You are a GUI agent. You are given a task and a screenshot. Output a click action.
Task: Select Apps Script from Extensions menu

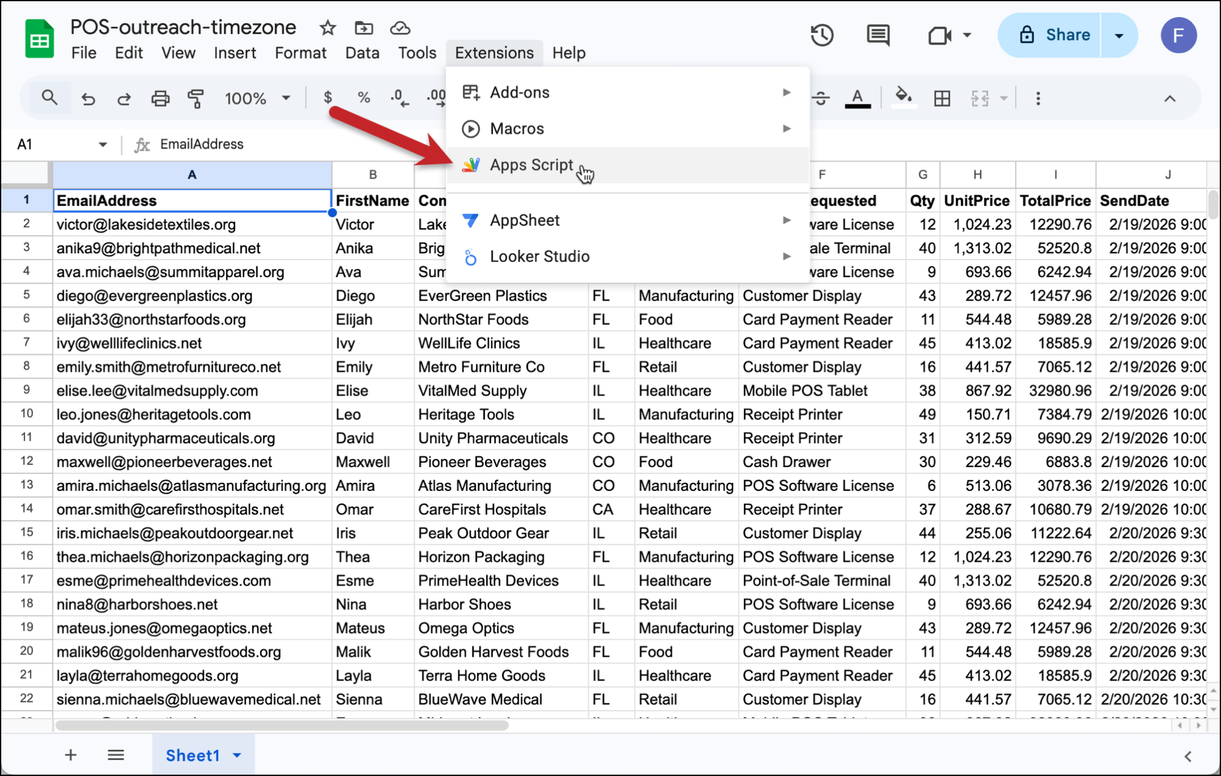click(531, 165)
